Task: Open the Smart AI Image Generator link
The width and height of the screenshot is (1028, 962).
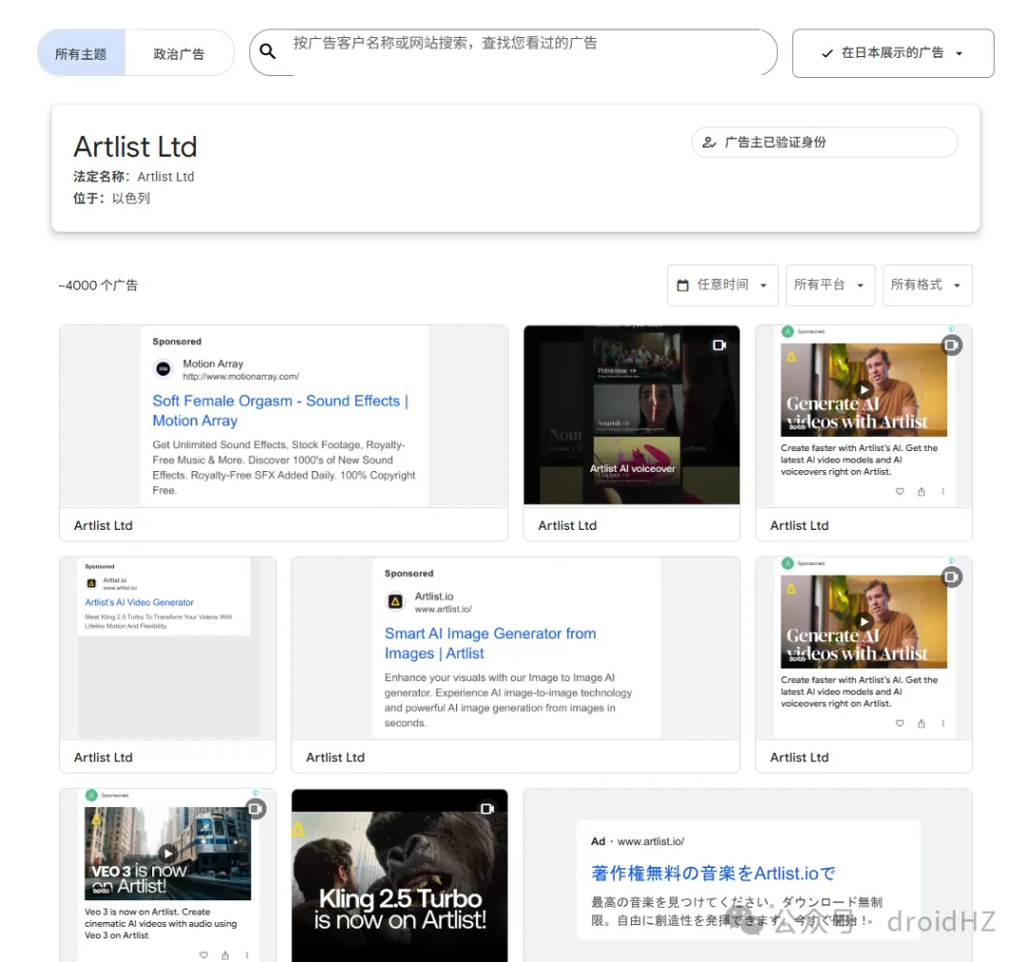Action: click(491, 643)
